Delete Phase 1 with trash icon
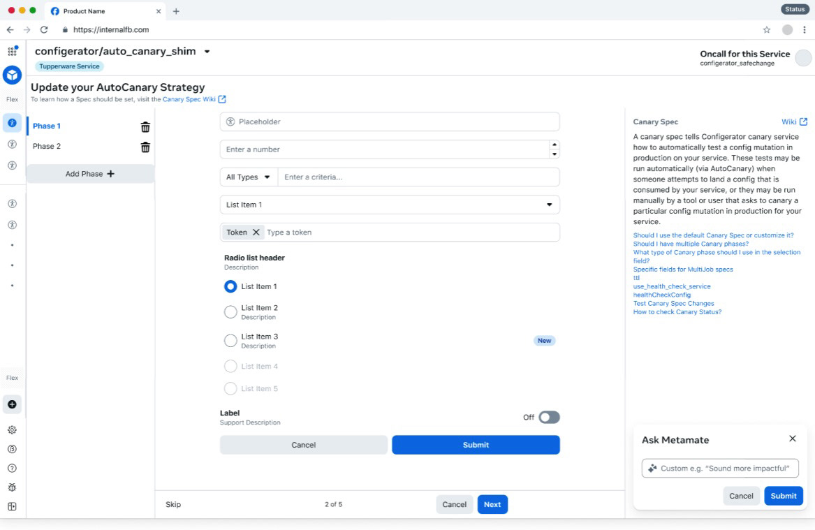The height and width of the screenshot is (530, 815). 145,127
